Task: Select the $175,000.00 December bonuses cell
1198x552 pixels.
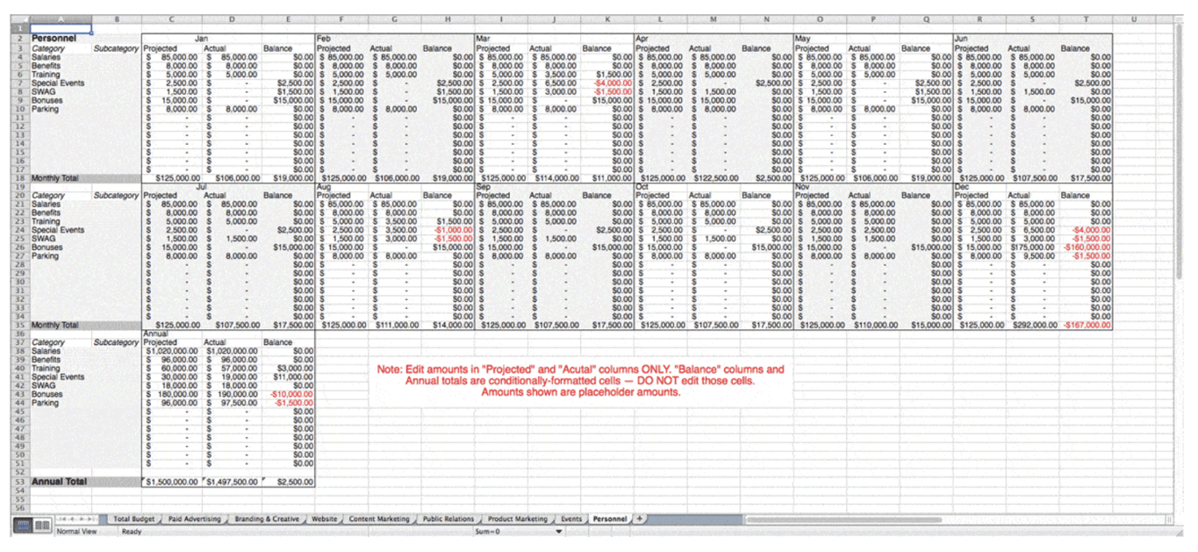Action: point(1032,247)
